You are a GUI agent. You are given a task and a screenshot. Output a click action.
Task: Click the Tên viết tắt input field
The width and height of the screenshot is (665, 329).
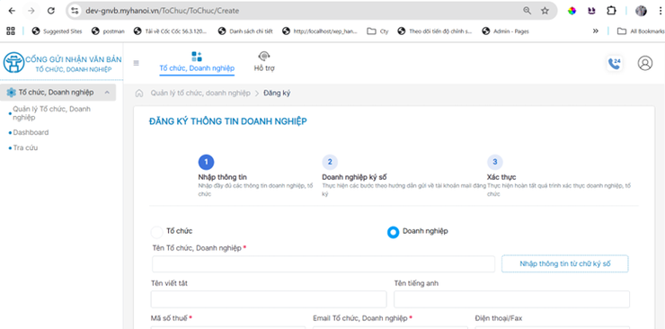(x=269, y=299)
